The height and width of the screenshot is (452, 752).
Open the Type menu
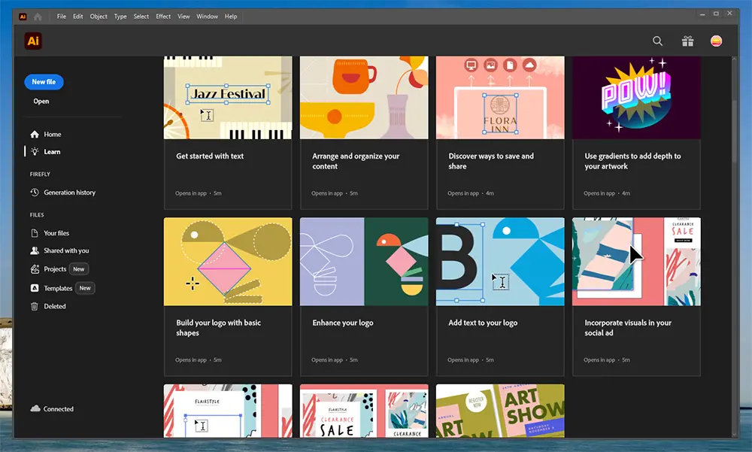[120, 17]
